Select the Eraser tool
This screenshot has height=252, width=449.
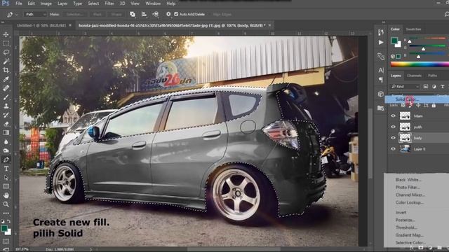pos(6,124)
